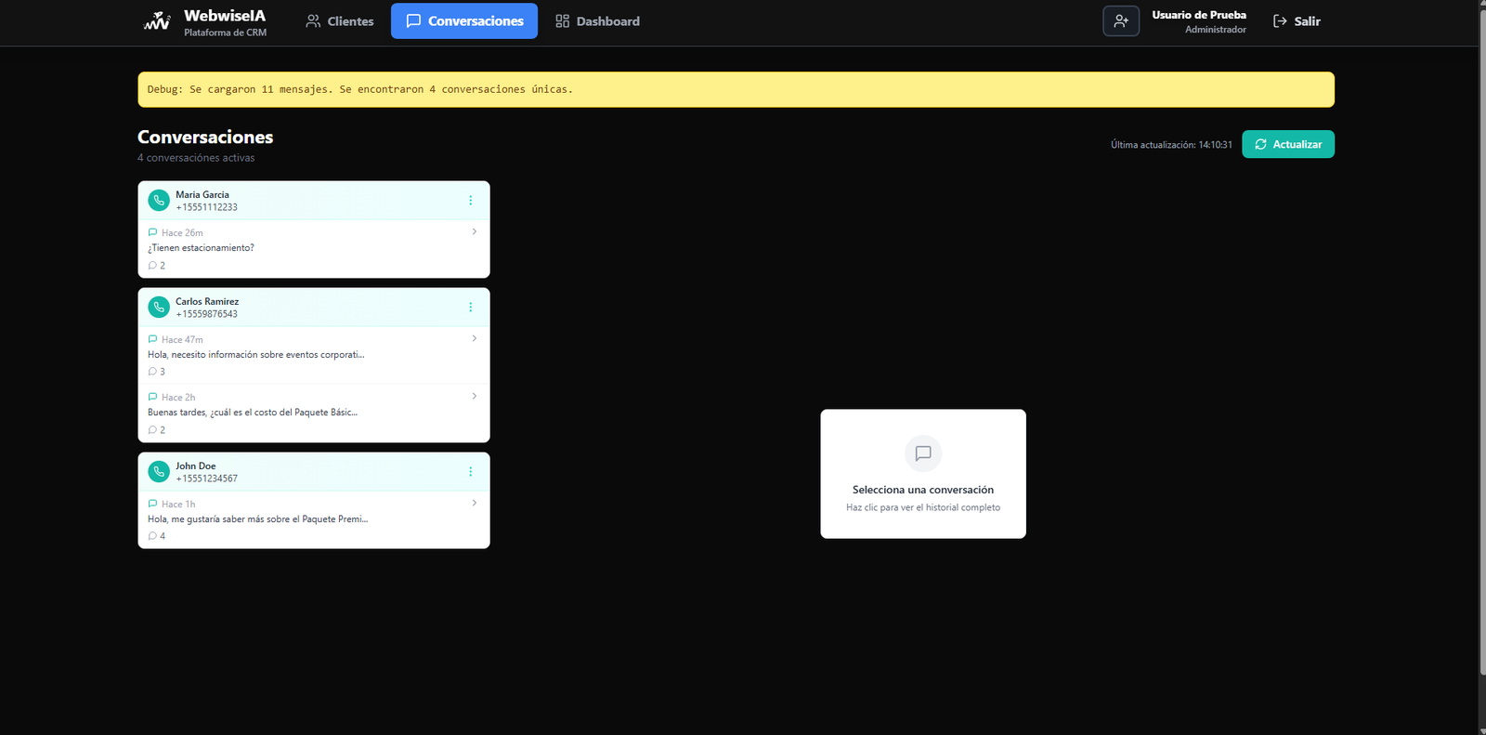This screenshot has height=735, width=1486.
Task: Open the Clientes tab
Action: pyautogui.click(x=340, y=21)
